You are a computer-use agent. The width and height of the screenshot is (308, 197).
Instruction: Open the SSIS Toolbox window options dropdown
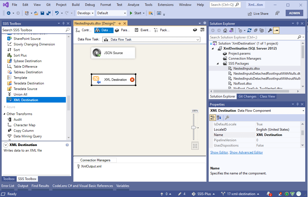point(59,23)
